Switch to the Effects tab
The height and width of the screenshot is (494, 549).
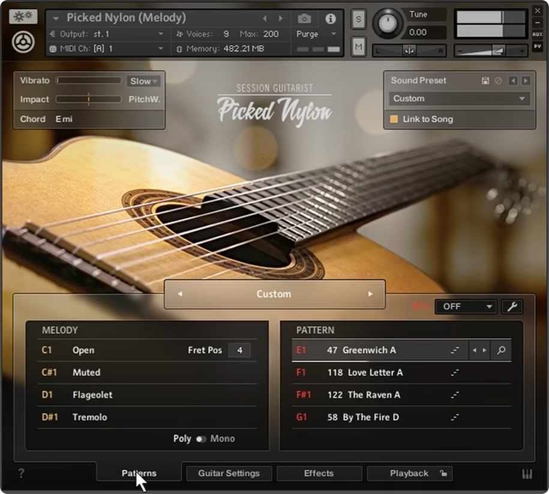(x=319, y=474)
